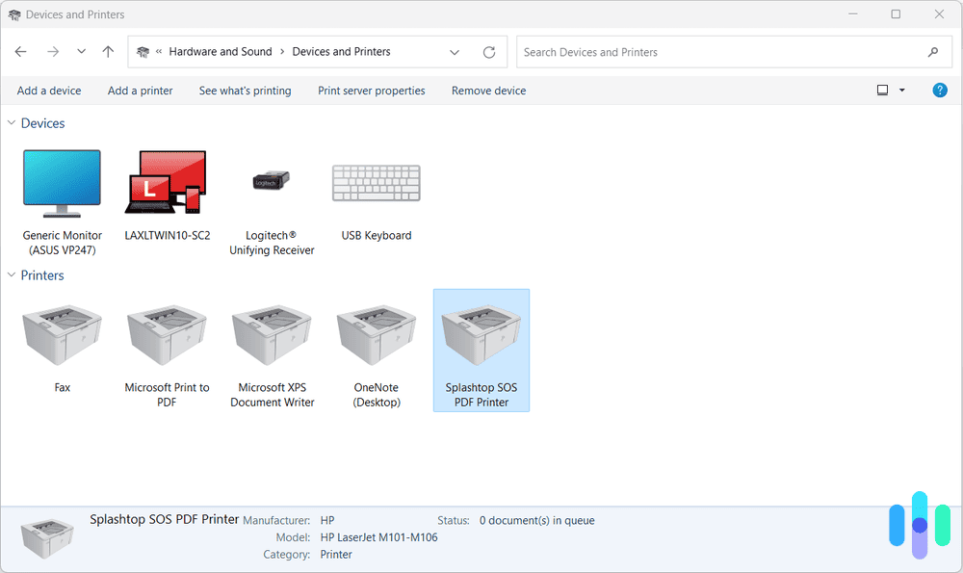The height and width of the screenshot is (573, 963).
Task: Collapse the Printers section
Action: pos(10,274)
